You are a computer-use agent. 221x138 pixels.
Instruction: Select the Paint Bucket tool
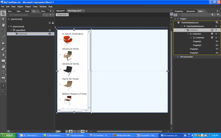pos(3,43)
